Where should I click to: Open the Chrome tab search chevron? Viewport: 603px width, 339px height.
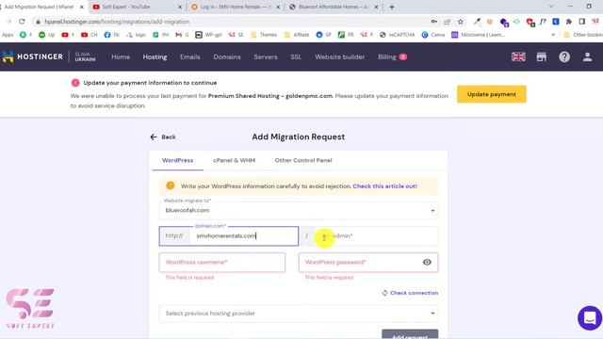(x=551, y=7)
